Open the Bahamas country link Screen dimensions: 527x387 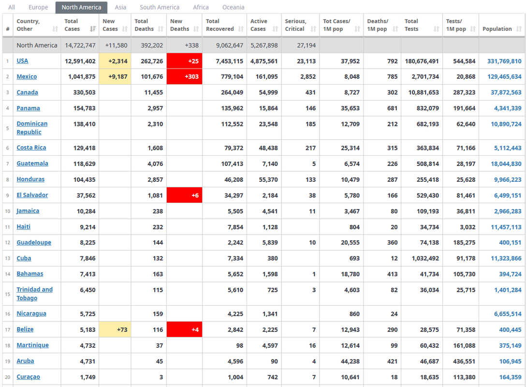pyautogui.click(x=30, y=274)
